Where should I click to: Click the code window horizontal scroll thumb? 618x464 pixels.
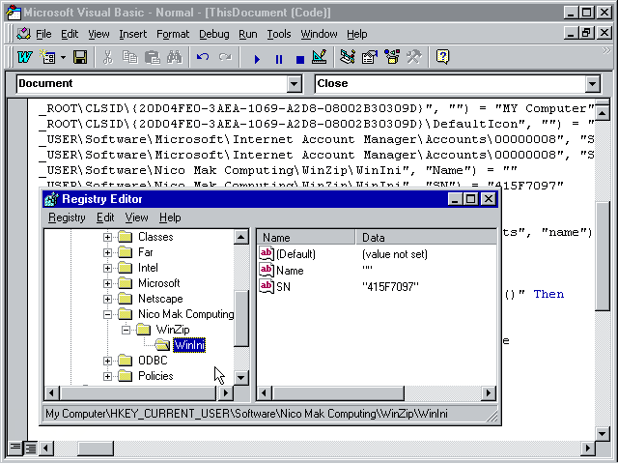[96, 449]
